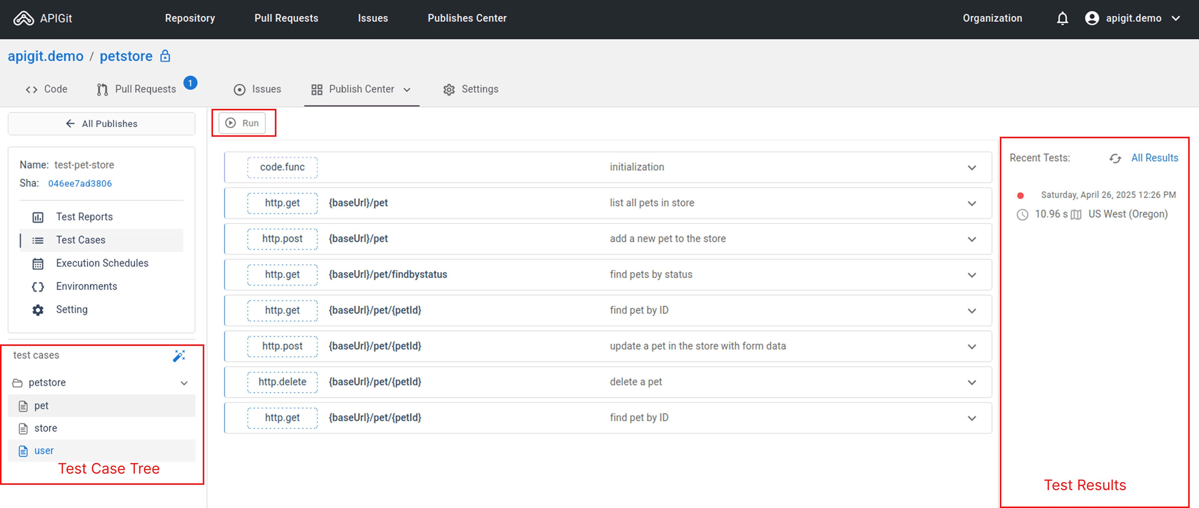Viewport: 1199px width, 508px height.
Task: Click the repository lock icon
Action: [x=165, y=56]
